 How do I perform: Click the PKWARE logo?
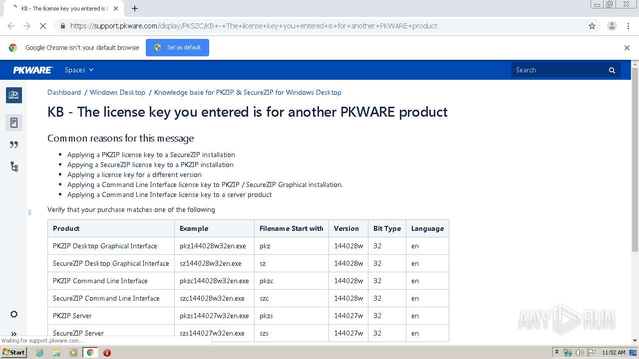33,70
